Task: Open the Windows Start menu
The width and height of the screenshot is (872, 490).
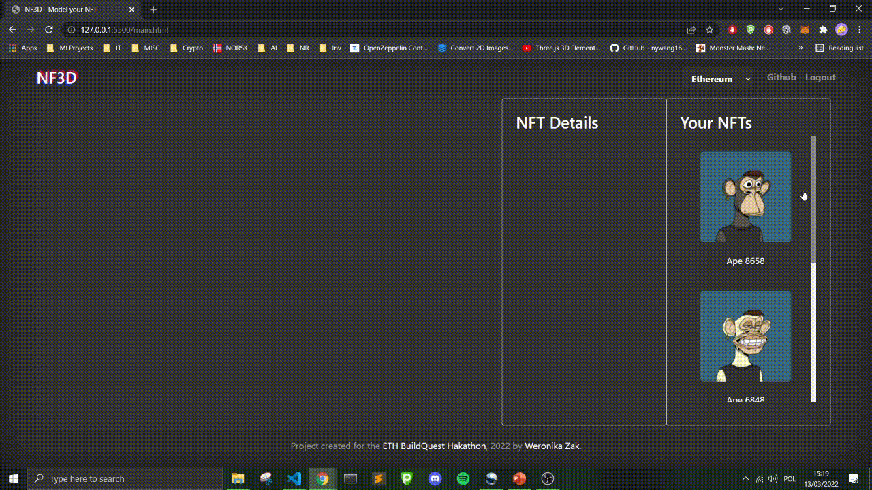Action: pos(13,478)
